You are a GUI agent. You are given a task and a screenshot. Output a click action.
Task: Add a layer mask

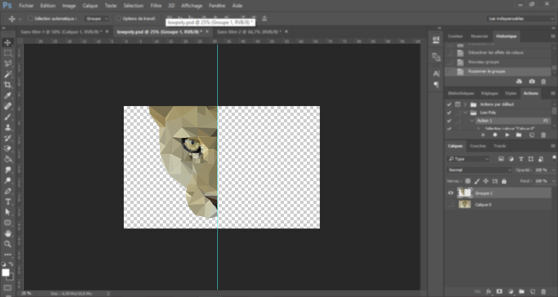[x=499, y=291]
